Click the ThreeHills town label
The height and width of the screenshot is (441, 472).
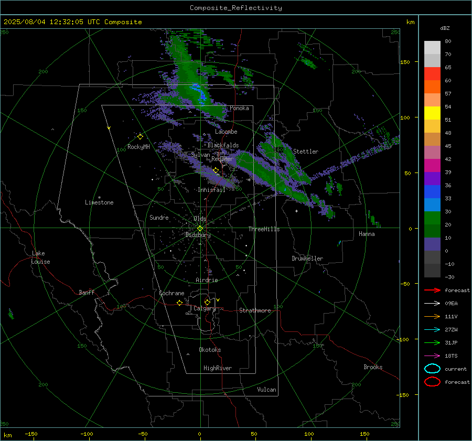[x=264, y=229]
